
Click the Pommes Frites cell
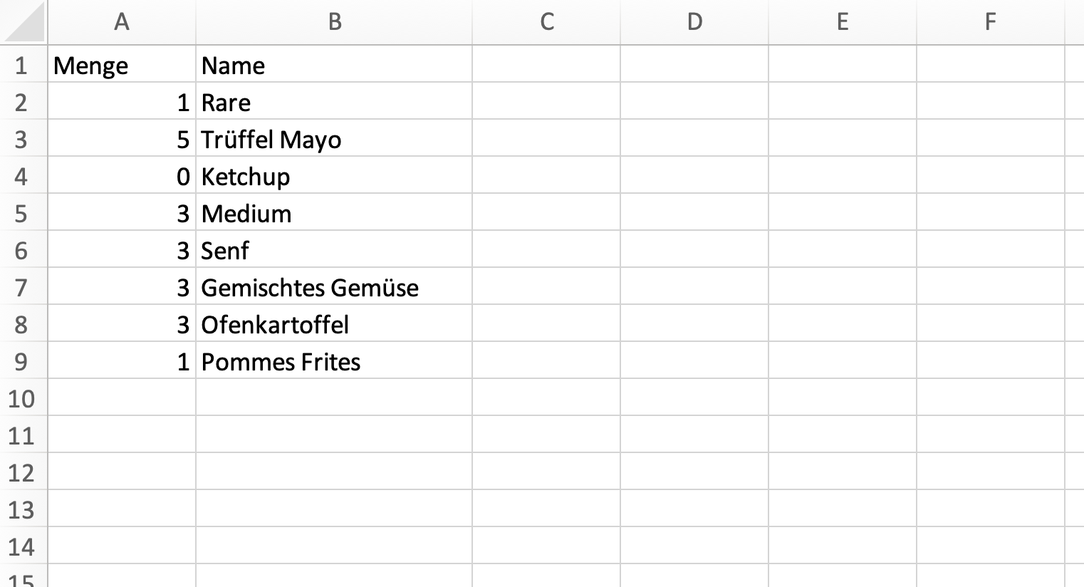334,360
